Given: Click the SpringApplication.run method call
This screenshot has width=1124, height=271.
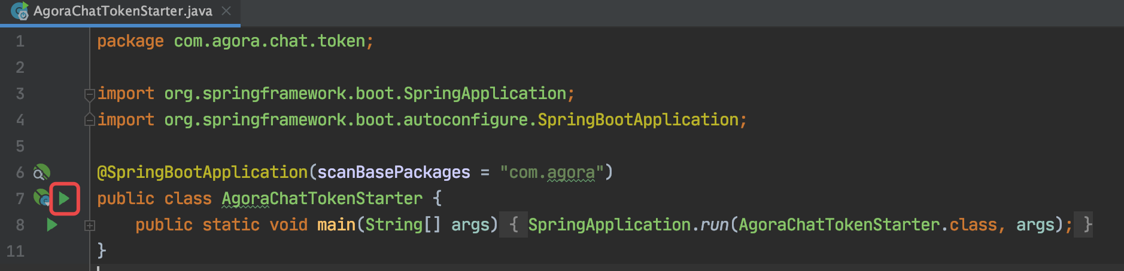Looking at the screenshot, I should pos(628,224).
